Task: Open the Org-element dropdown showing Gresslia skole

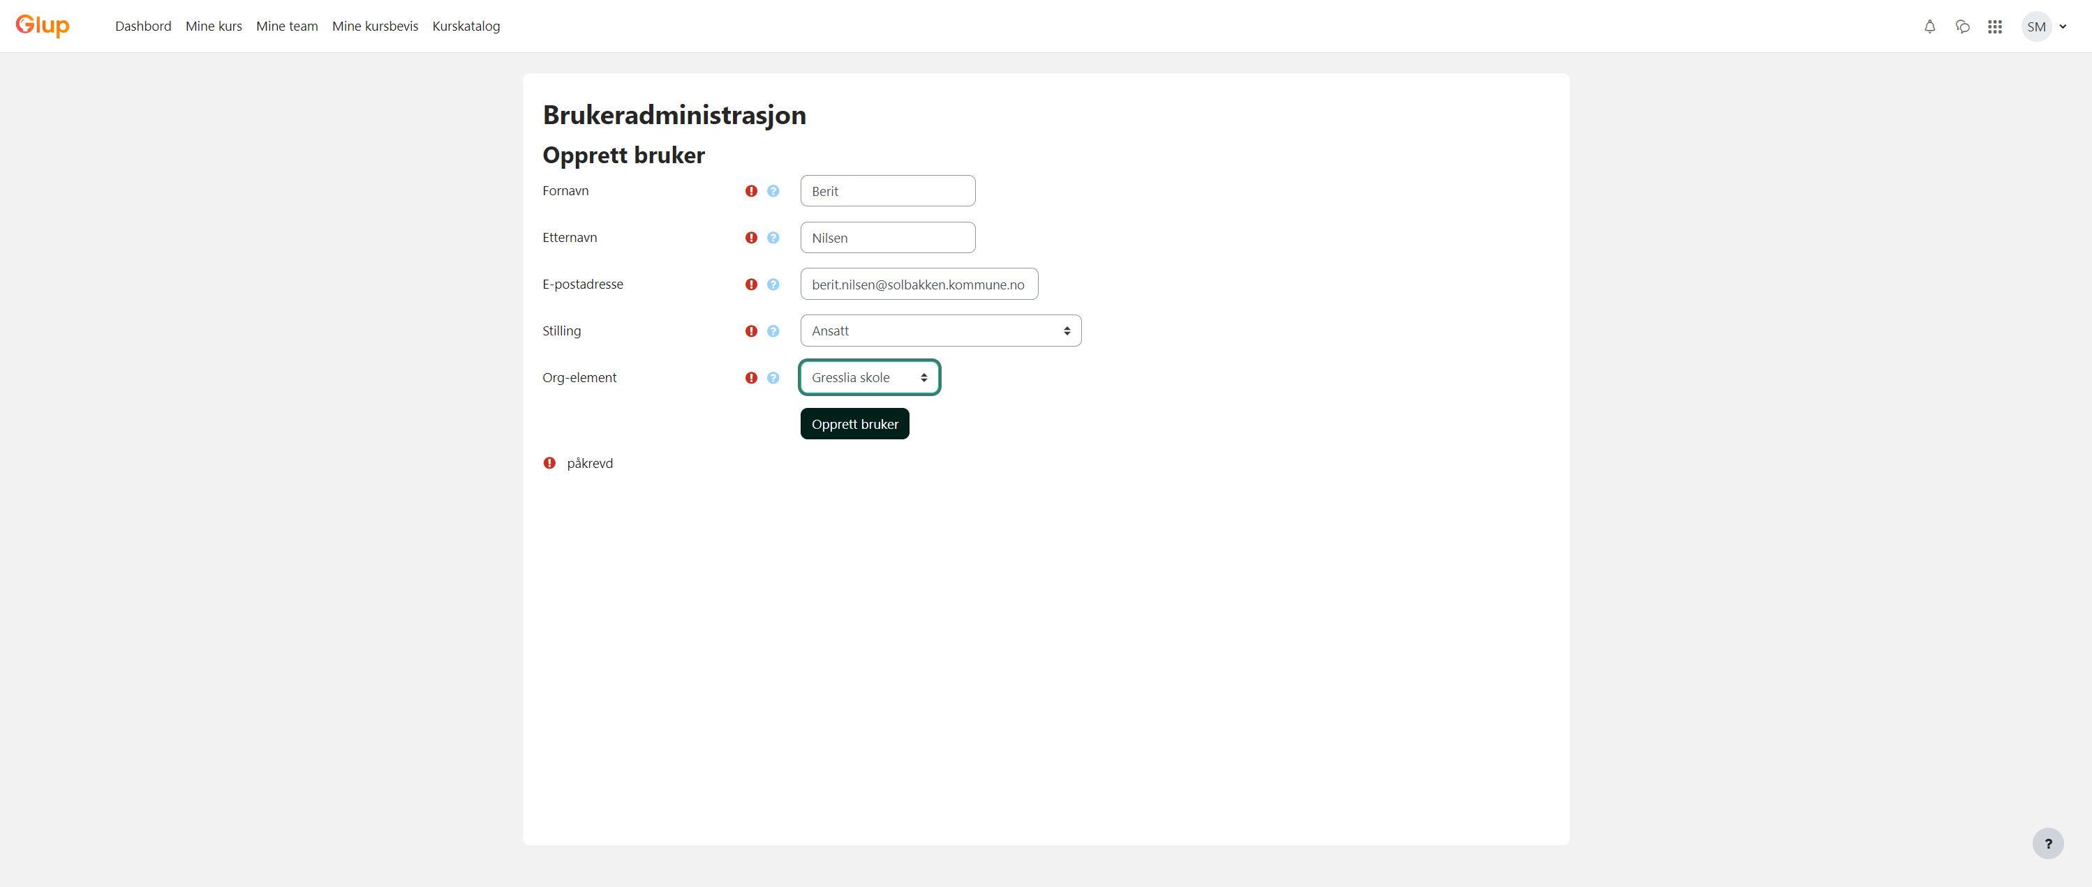Action: [869, 377]
